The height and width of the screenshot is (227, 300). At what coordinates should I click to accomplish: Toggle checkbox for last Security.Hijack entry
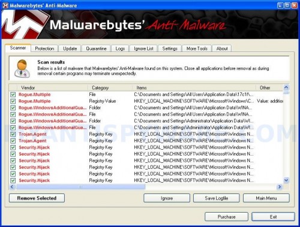(13, 180)
